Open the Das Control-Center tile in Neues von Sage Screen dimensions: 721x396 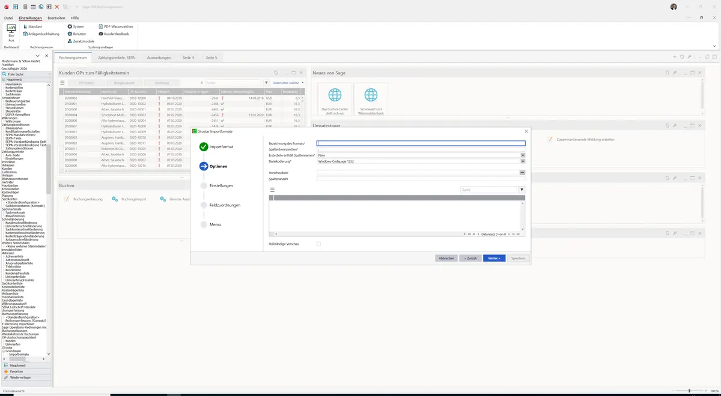click(335, 100)
